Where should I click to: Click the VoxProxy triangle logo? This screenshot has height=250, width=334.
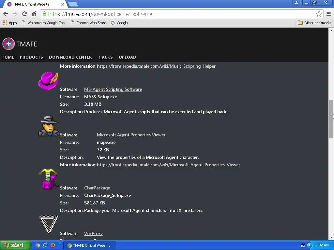tap(49, 224)
